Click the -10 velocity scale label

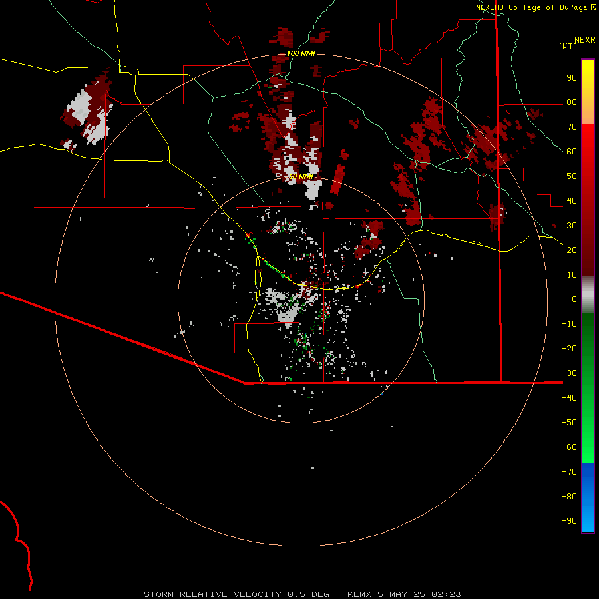[569, 324]
